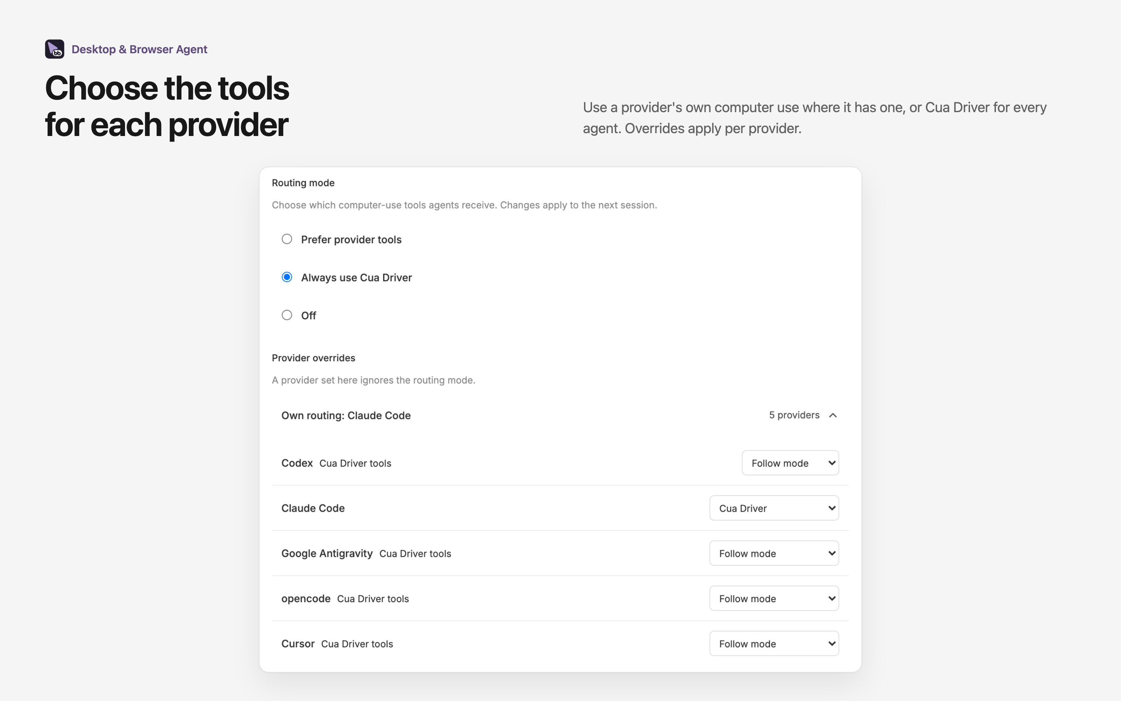Click the Always use Cua Driver label
The image size is (1121, 701).
pyautogui.click(x=356, y=278)
